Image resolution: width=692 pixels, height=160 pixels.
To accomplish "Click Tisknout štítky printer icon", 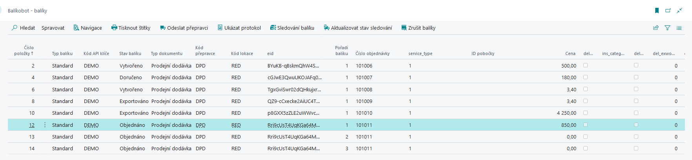I will tap(114, 28).
